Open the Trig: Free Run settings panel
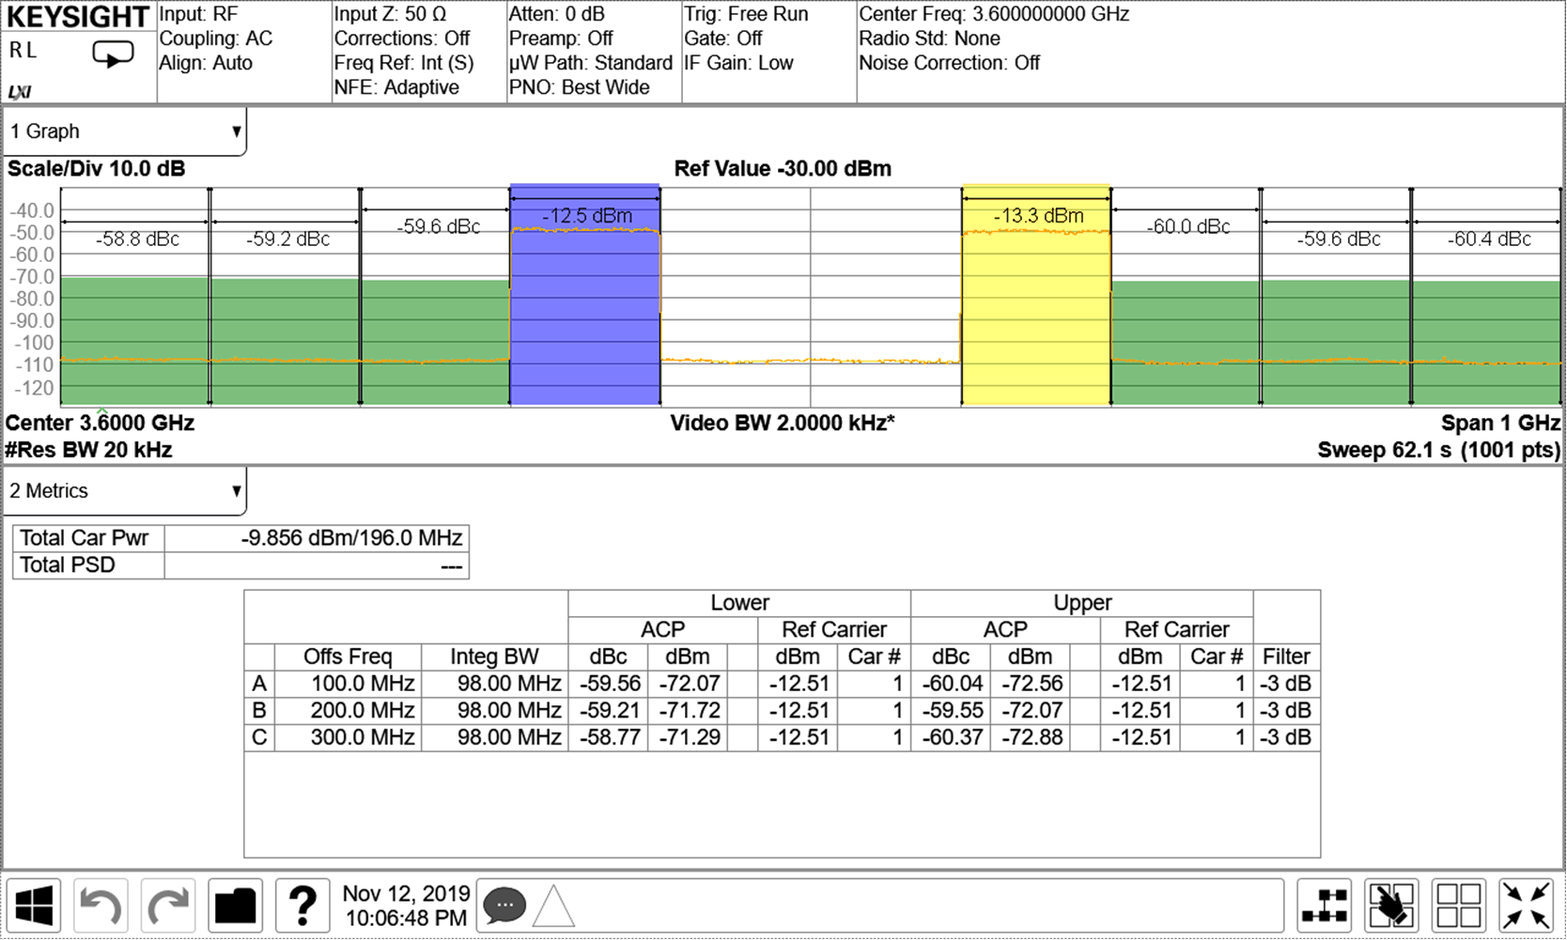This screenshot has height=940, width=1567. 747,14
